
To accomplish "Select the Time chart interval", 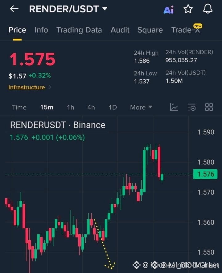I will pos(19,107).
